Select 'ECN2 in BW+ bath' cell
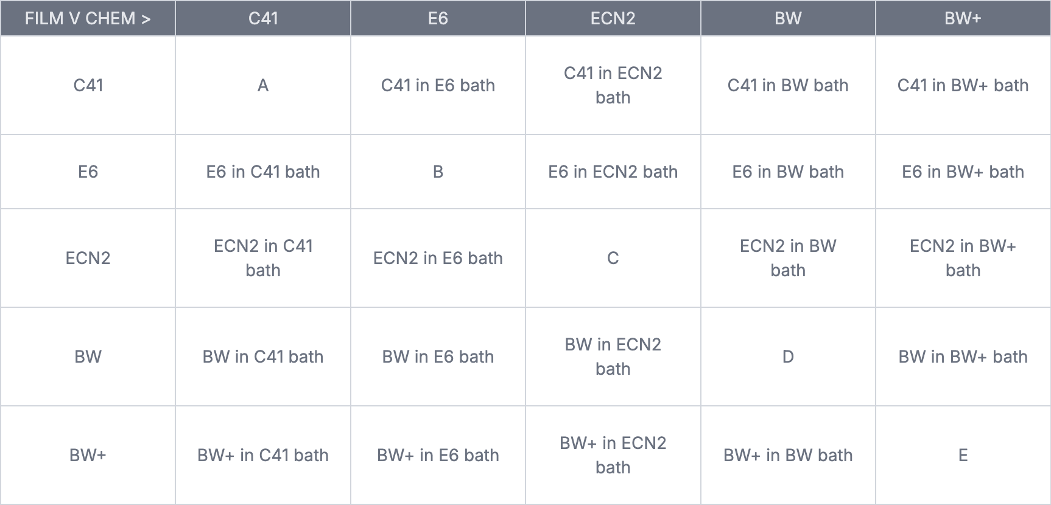1051x505 pixels. coord(963,258)
